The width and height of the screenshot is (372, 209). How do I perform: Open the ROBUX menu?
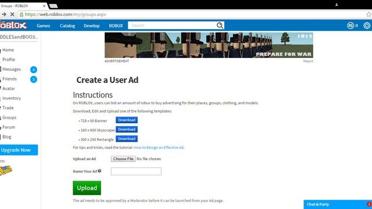[116, 26]
